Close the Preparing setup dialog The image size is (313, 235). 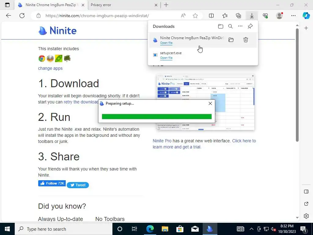(210, 103)
